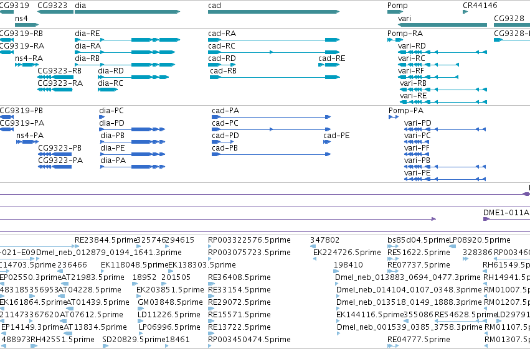Click the vari-RD transcript label
The width and height of the screenshot is (530, 349).
point(412,46)
